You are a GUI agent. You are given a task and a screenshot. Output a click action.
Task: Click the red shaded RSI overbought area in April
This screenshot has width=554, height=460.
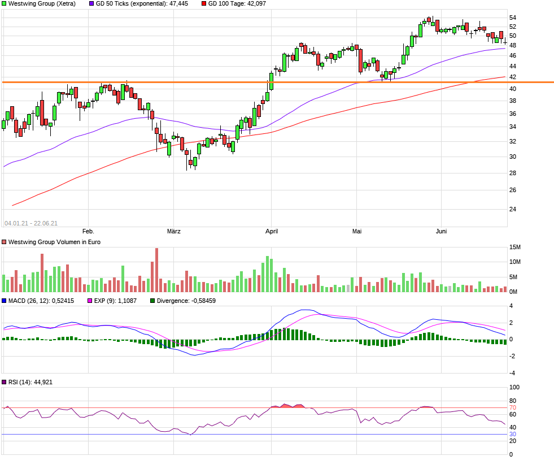tap(289, 406)
